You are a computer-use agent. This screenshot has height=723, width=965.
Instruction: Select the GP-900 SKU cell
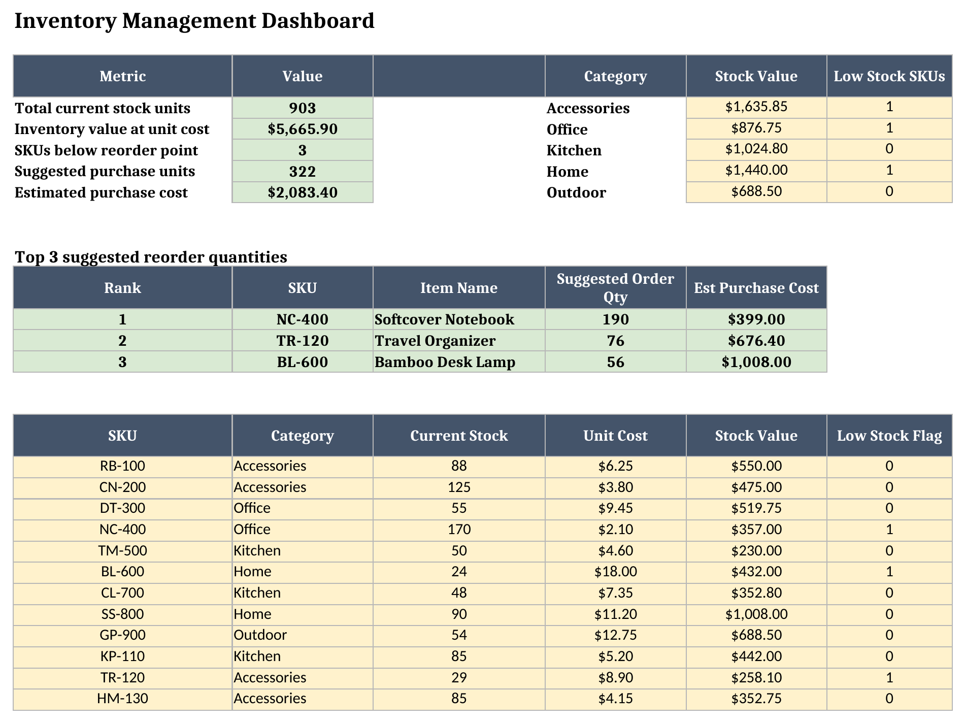122,635
